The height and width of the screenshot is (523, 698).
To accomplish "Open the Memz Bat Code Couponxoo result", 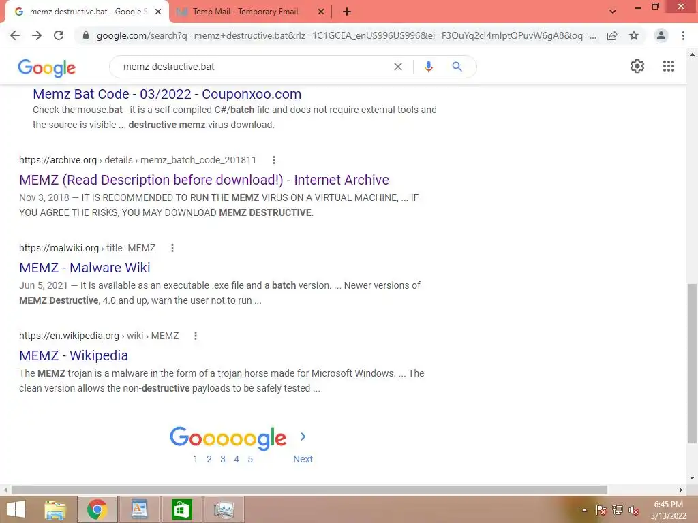I will coord(167,94).
